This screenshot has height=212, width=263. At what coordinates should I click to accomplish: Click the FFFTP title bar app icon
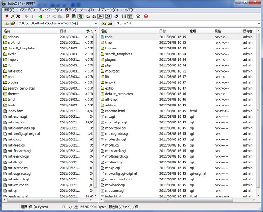4,3
